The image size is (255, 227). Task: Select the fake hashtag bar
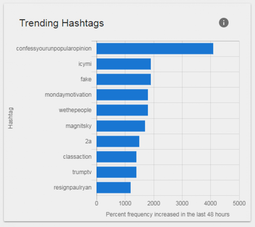coord(124,79)
